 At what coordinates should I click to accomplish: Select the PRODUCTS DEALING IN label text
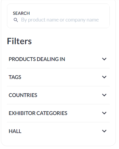click(37, 59)
